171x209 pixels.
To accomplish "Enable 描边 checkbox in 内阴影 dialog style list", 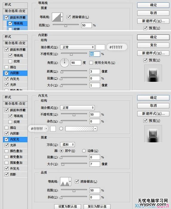I will [6, 67].
